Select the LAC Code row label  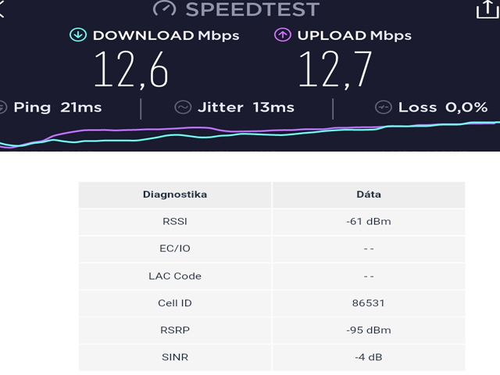[175, 276]
